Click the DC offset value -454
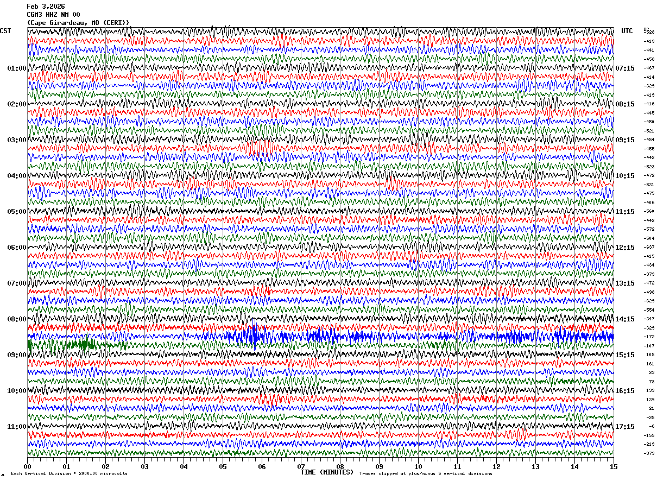 click(649, 140)
